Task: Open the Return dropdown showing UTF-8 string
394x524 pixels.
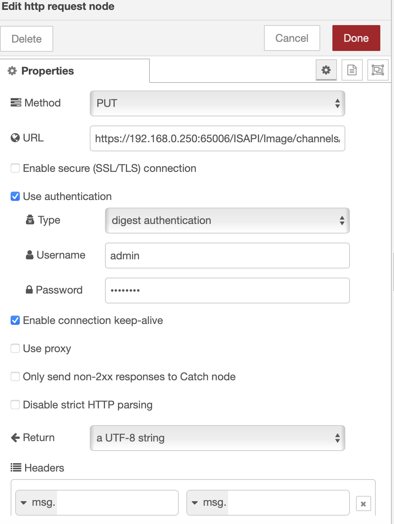Action: coord(217,438)
